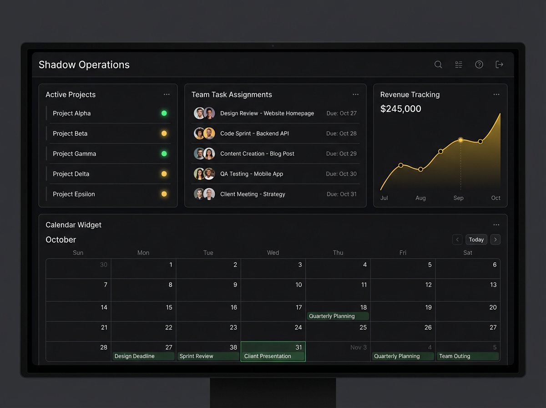The image size is (546, 408).
Task: Open the Design Review - Website Homepage task
Action: pyautogui.click(x=267, y=113)
